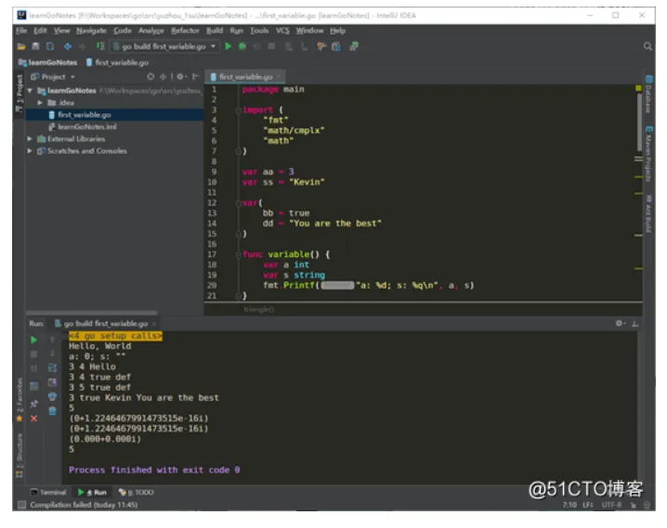Click the last green toolbar icon
This screenshot has height=528, width=667.
354,46
